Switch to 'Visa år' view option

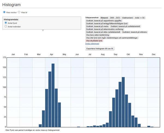click(19, 12)
